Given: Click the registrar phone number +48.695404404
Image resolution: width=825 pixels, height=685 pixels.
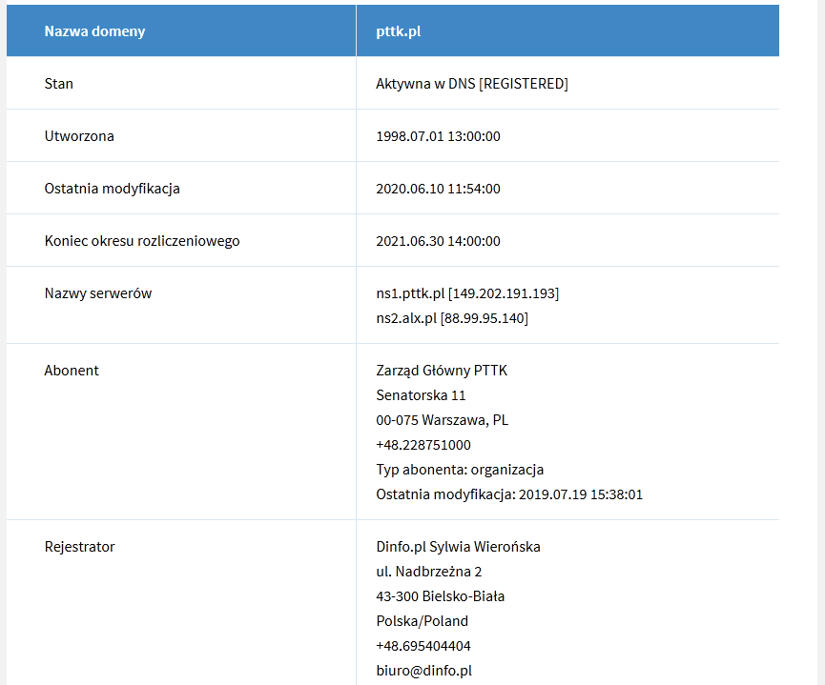Looking at the screenshot, I should 423,646.
